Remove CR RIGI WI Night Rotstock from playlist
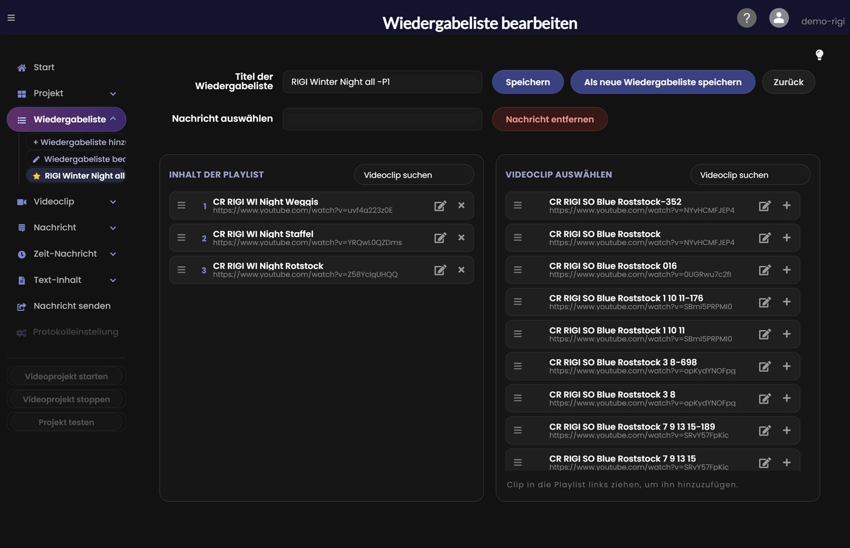Viewport: 850px width, 548px height. point(461,269)
